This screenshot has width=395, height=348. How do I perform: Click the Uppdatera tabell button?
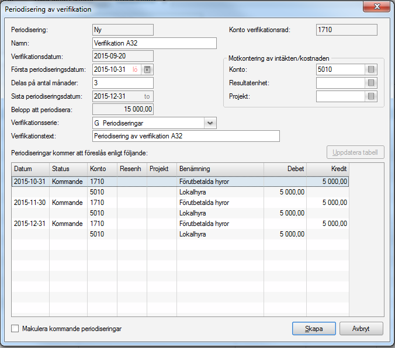click(x=355, y=152)
